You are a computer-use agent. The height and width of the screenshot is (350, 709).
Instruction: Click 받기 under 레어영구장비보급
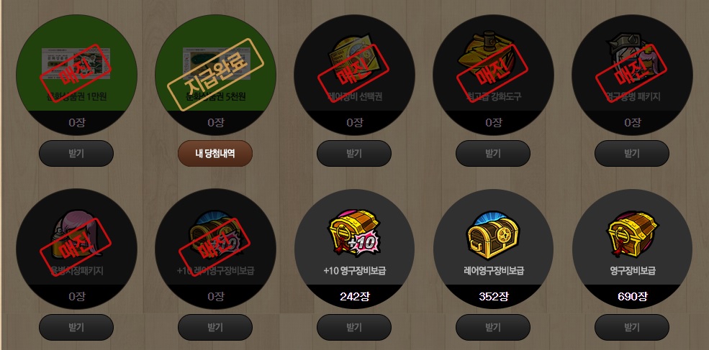[x=493, y=328]
